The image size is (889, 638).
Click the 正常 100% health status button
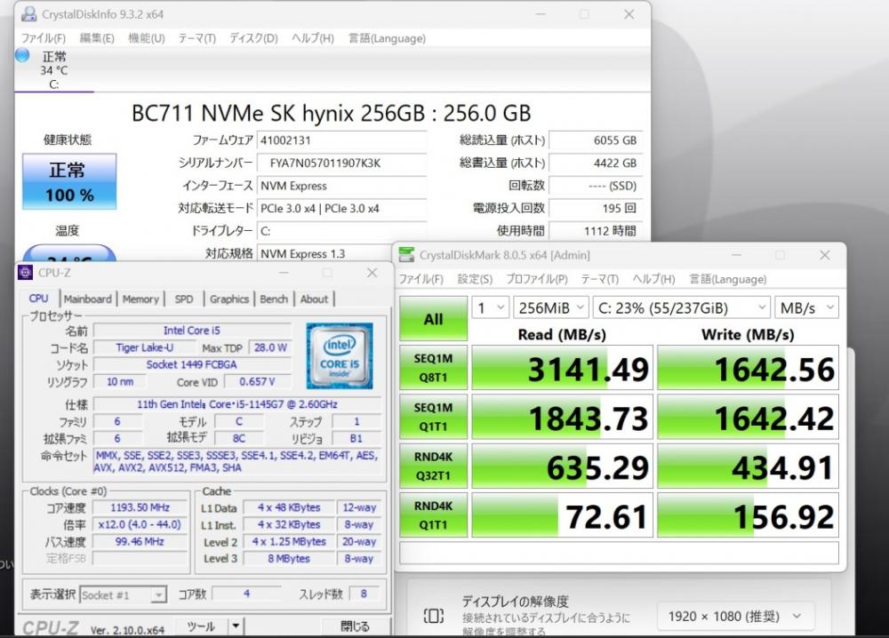(69, 182)
